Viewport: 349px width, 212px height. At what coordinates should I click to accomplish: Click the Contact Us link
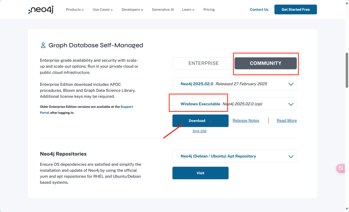coord(259,10)
